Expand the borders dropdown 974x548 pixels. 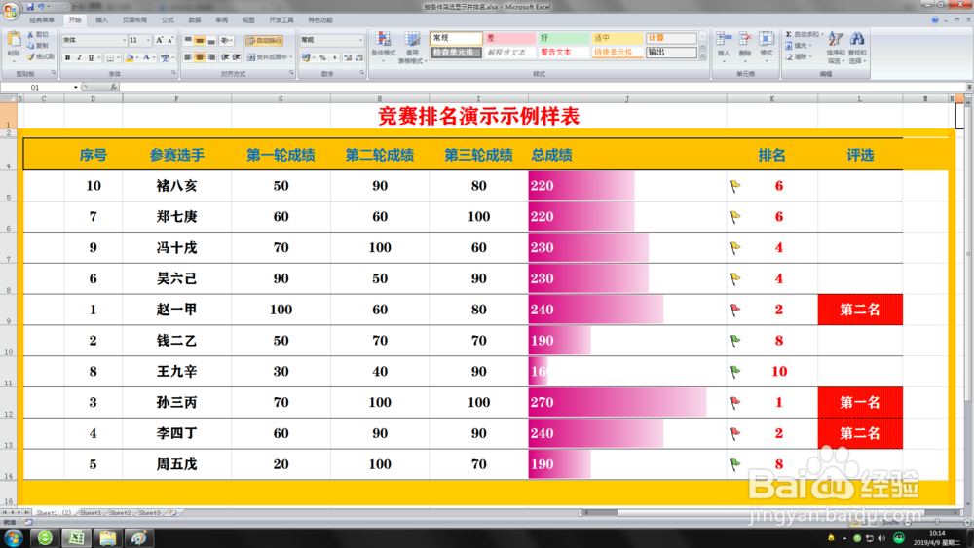[118, 57]
